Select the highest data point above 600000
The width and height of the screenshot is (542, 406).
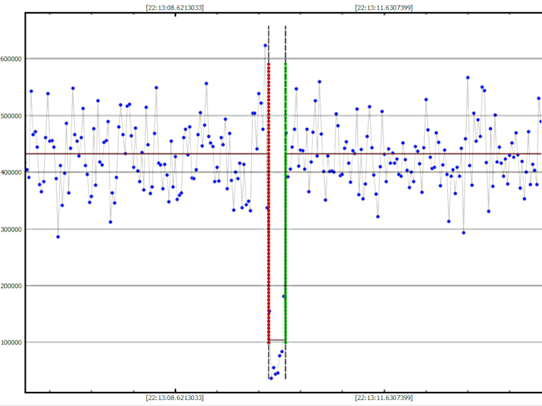click(266, 45)
